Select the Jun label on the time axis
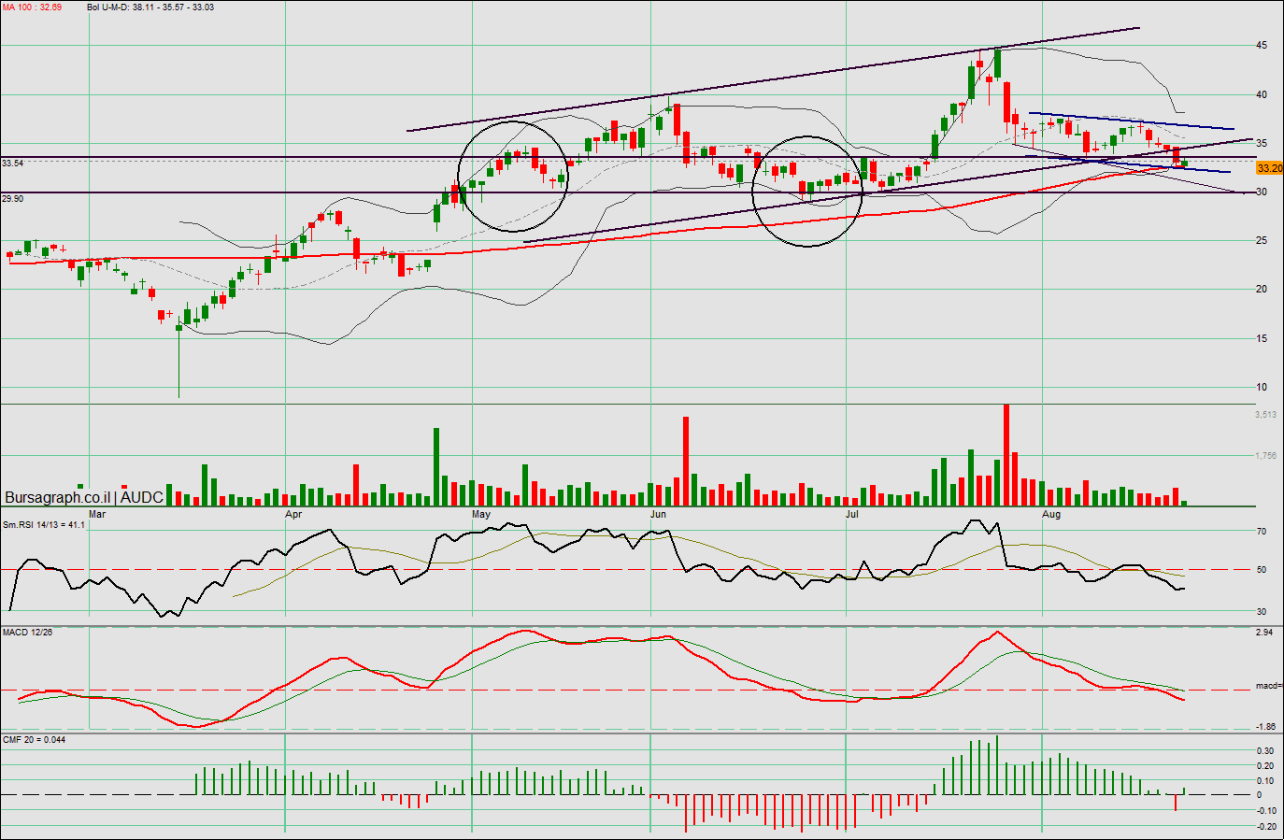 coord(658,514)
